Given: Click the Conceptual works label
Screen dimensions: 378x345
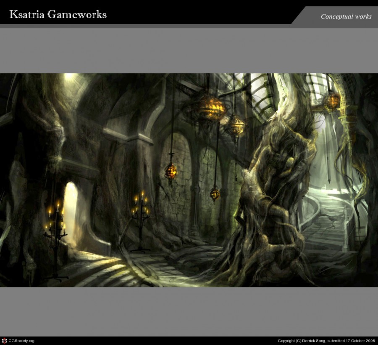Looking at the screenshot, I should tap(346, 16).
